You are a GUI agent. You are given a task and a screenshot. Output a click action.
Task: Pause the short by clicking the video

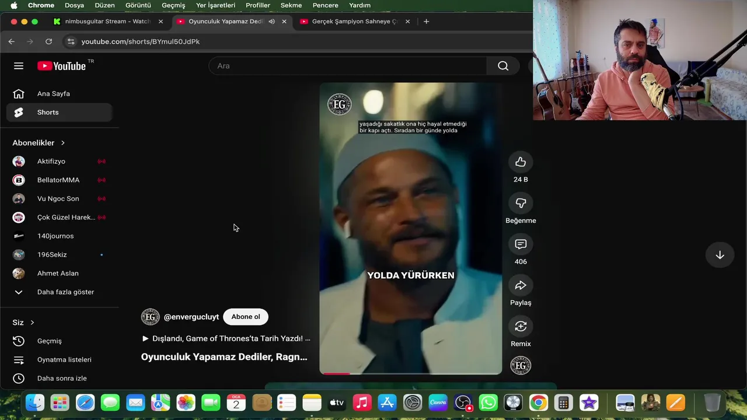click(410, 229)
